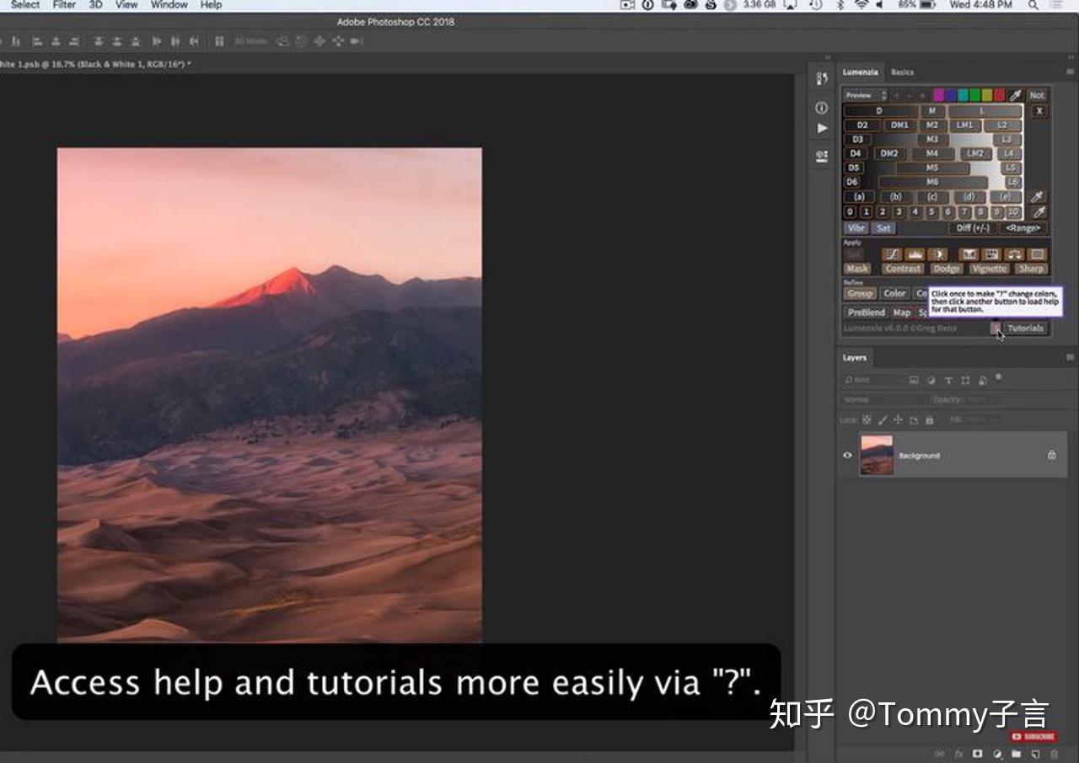The image size is (1079, 763).
Task: Click the Vignette button
Action: (x=989, y=269)
